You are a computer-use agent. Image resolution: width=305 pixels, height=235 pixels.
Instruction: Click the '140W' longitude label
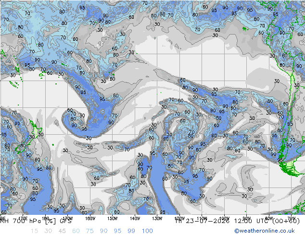point(135,219)
